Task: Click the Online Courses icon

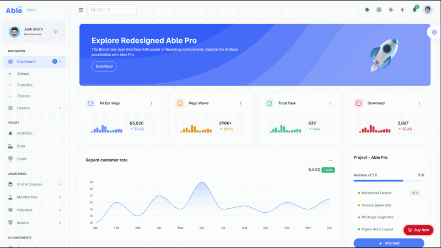Action: pyautogui.click(x=10, y=185)
